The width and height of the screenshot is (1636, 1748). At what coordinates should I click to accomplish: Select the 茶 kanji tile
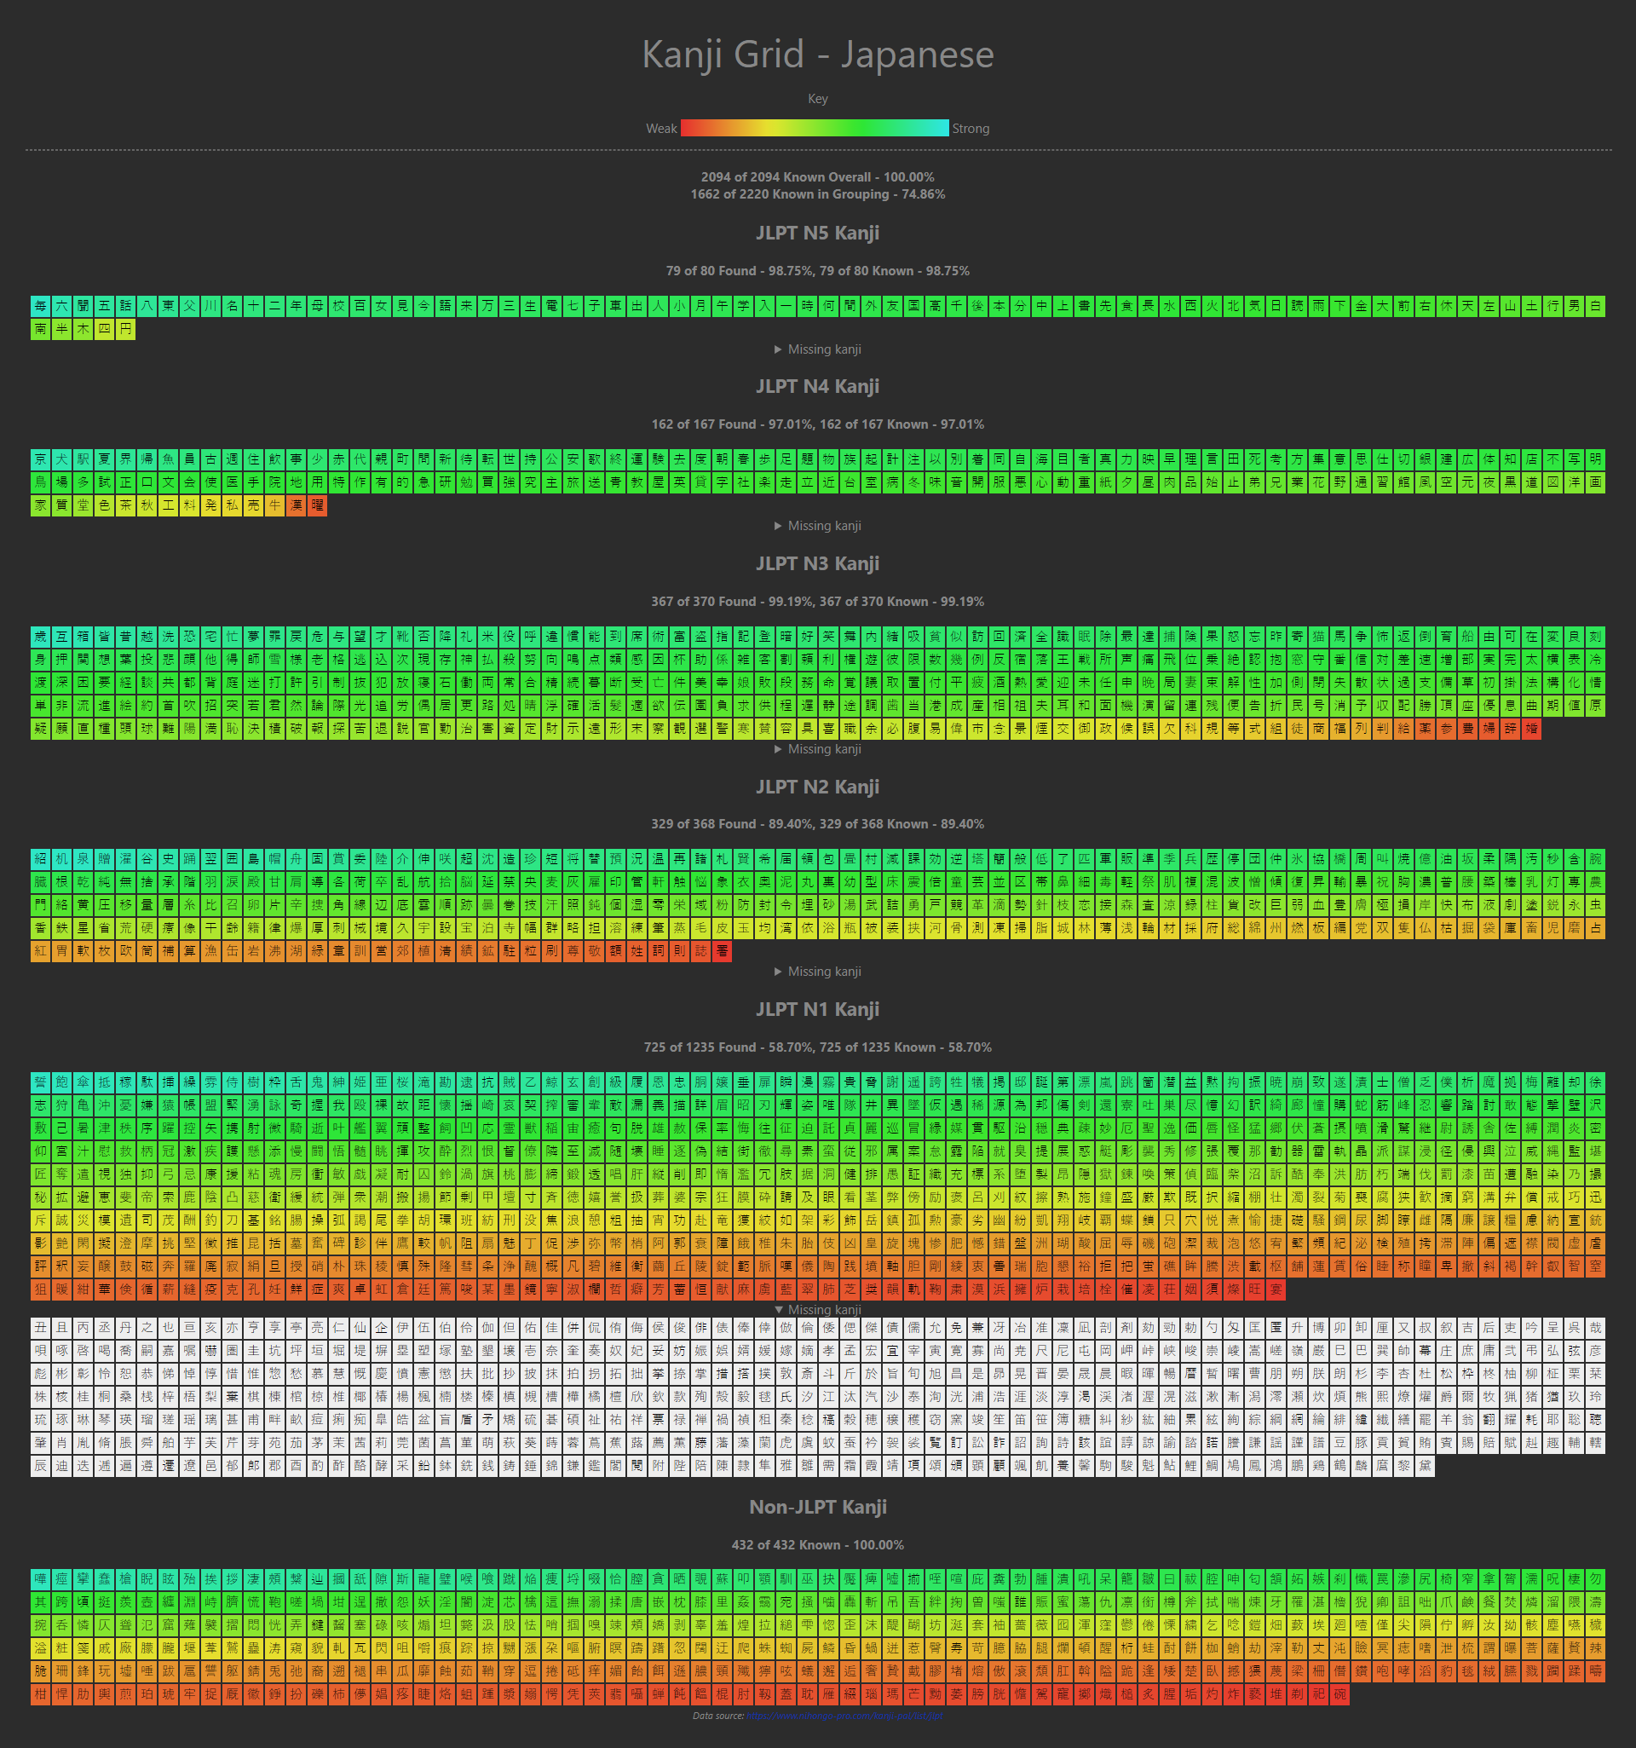[126, 505]
